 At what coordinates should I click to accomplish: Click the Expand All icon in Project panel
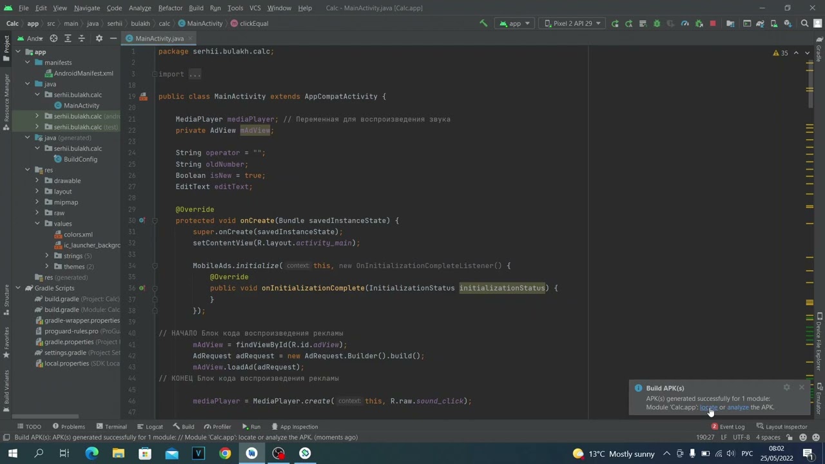68,38
